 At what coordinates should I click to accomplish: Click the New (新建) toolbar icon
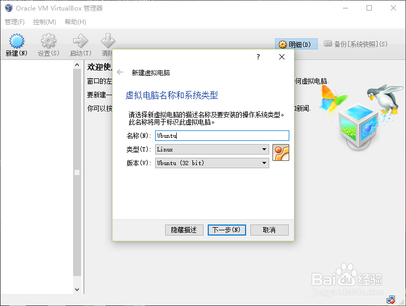[x=17, y=41]
